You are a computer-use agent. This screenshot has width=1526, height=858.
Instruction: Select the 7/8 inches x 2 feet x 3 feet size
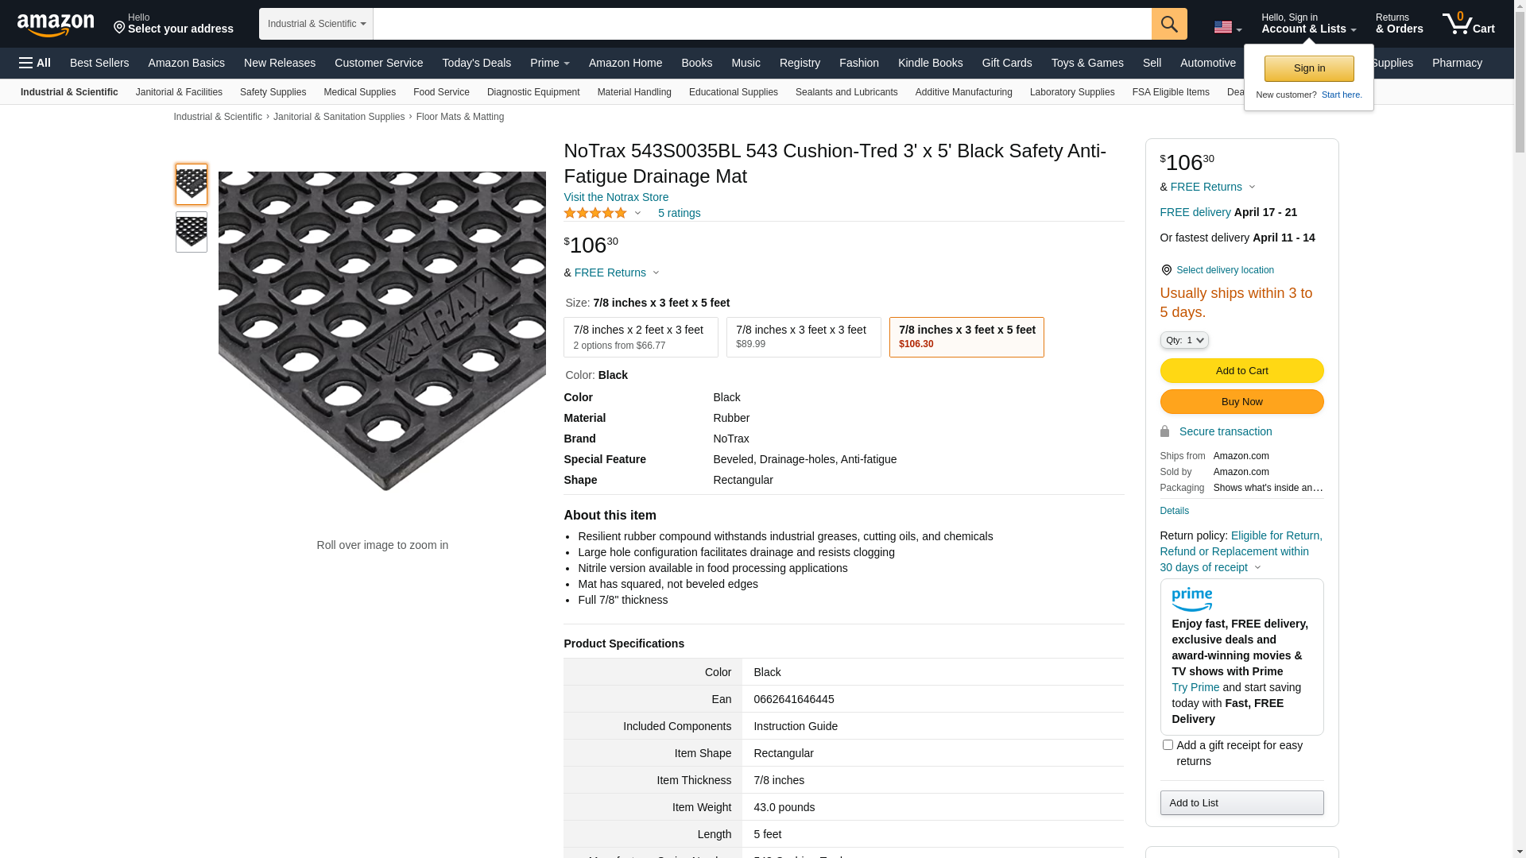640,337
